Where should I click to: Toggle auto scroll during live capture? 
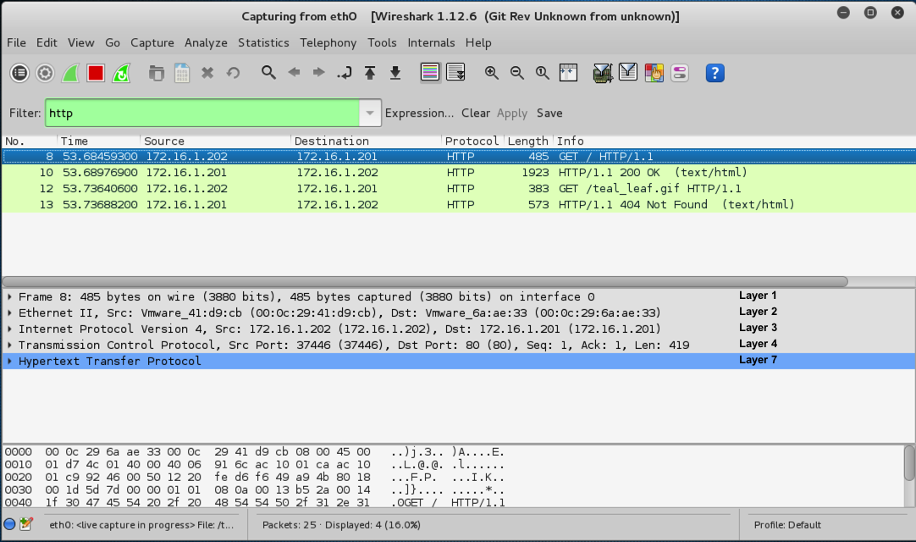tap(455, 74)
